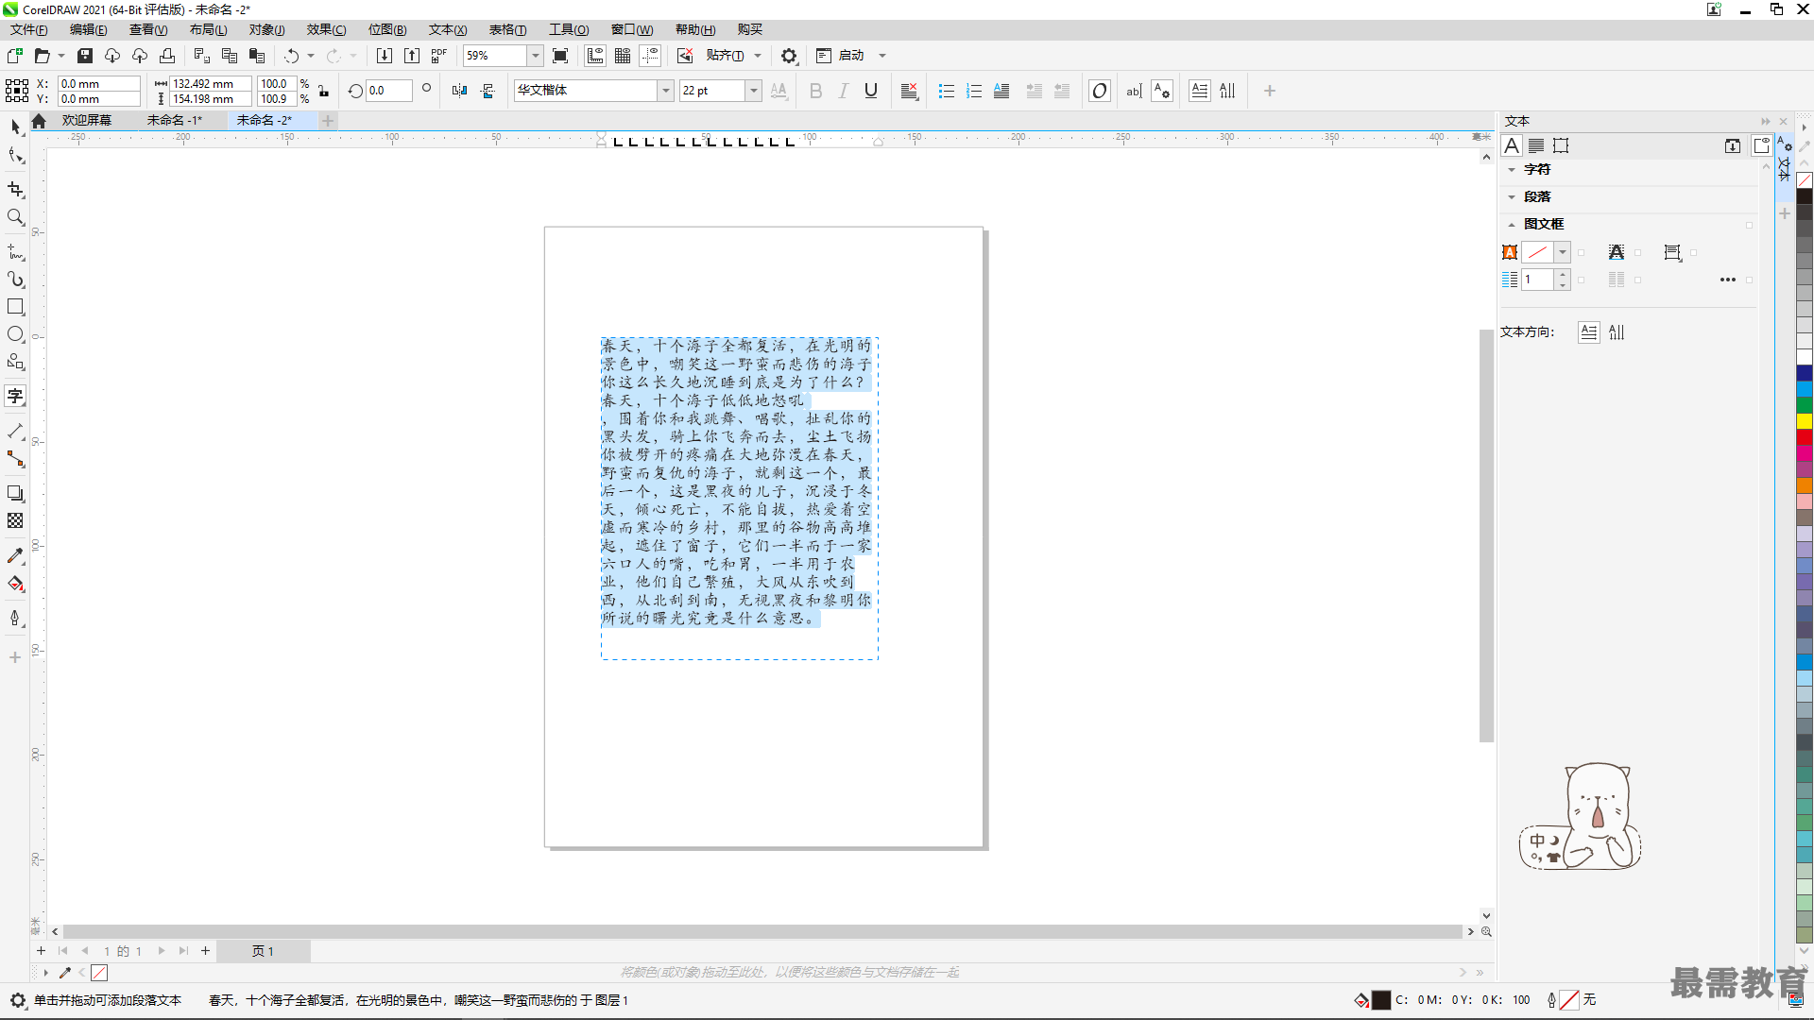
Task: Switch to the 未命名 -1* document tab
Action: pos(175,120)
